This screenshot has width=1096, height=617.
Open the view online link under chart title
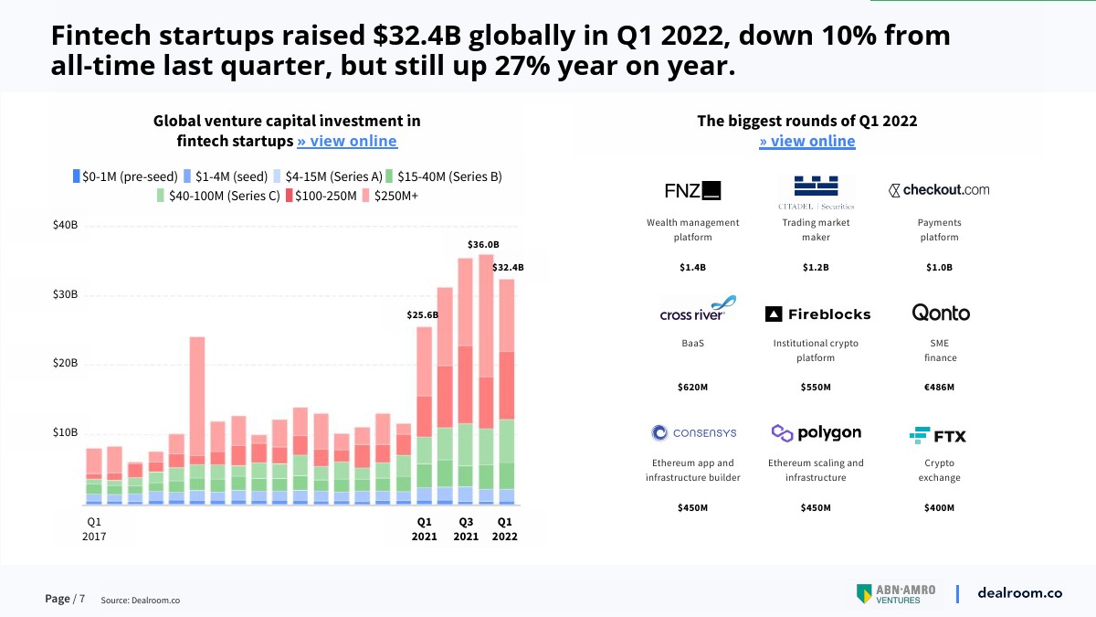tap(347, 141)
